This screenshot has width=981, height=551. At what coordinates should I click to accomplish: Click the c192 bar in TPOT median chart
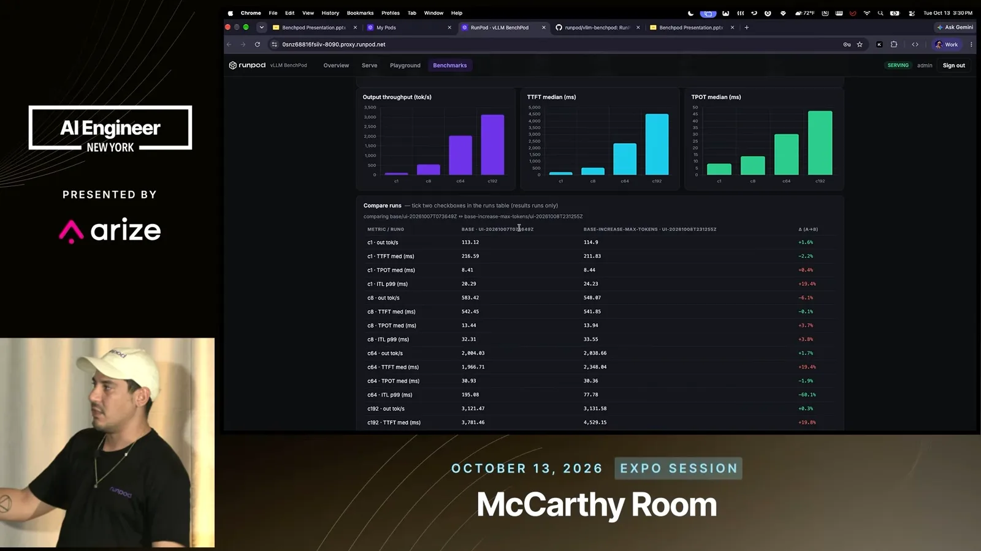coord(820,143)
